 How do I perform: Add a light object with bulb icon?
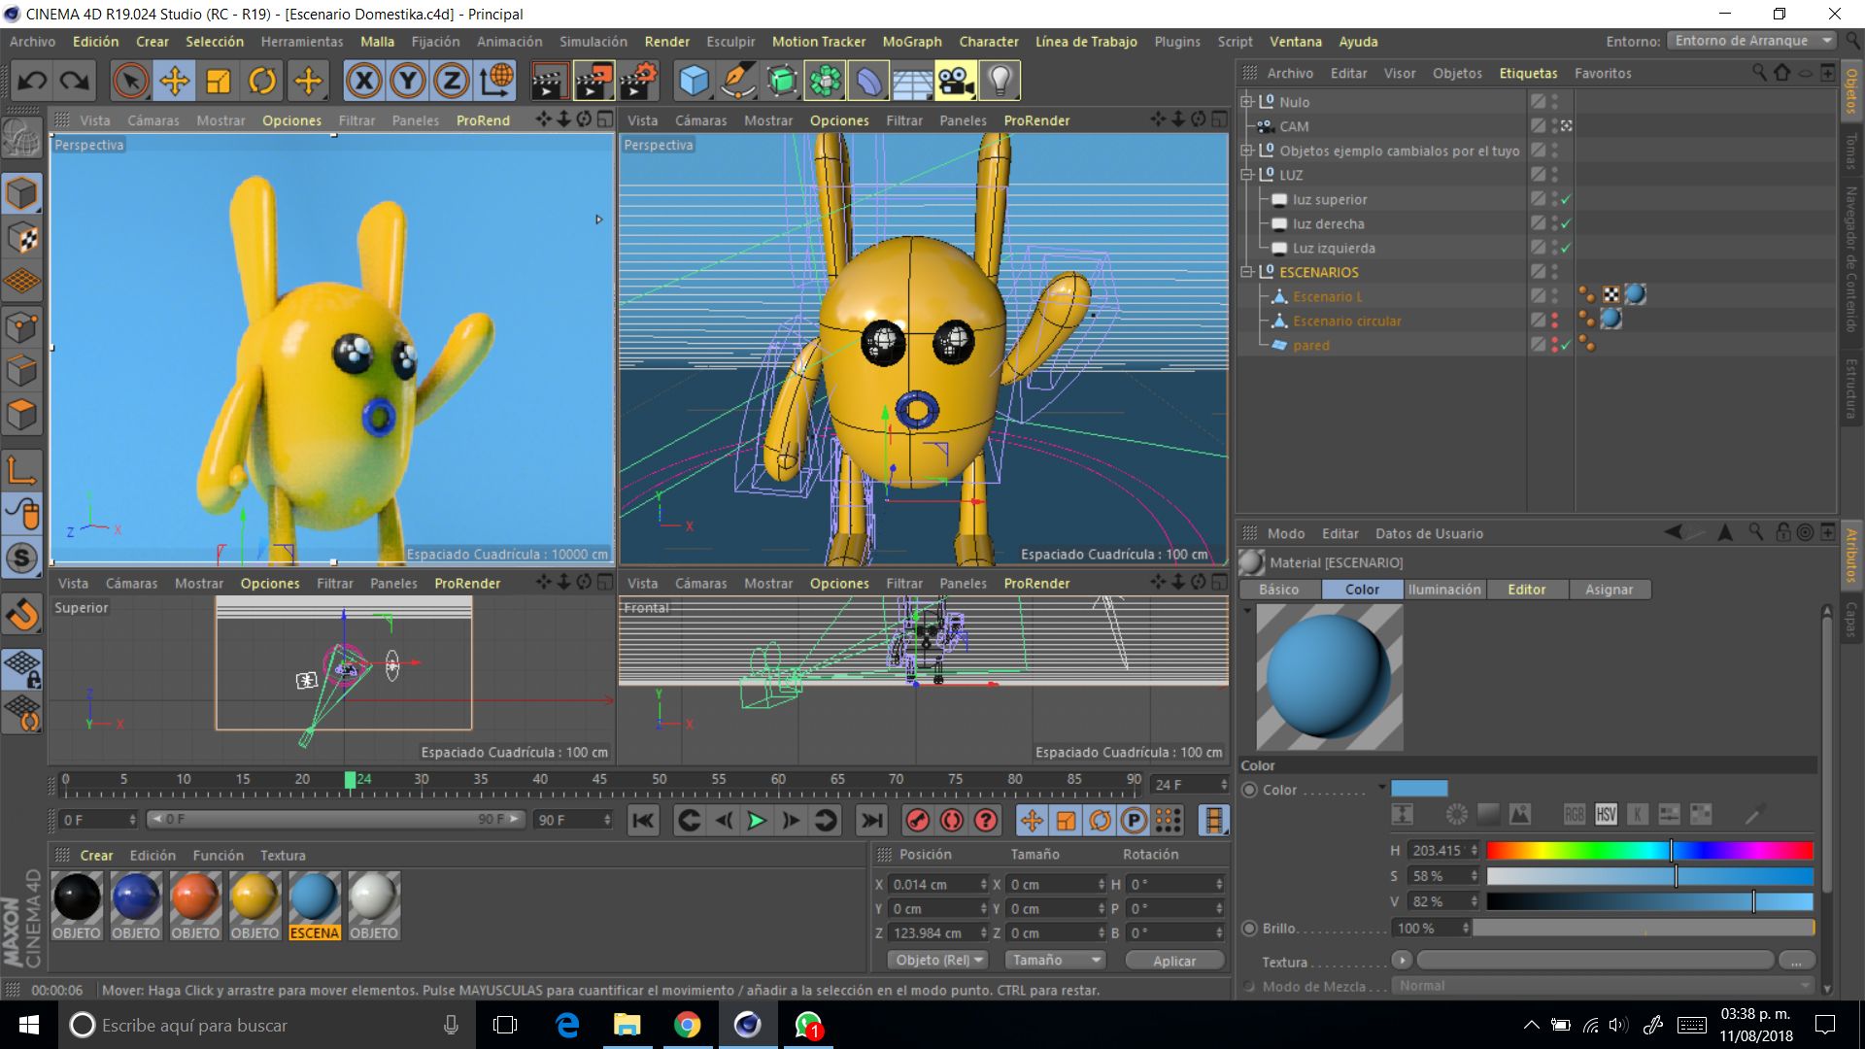click(x=1000, y=81)
